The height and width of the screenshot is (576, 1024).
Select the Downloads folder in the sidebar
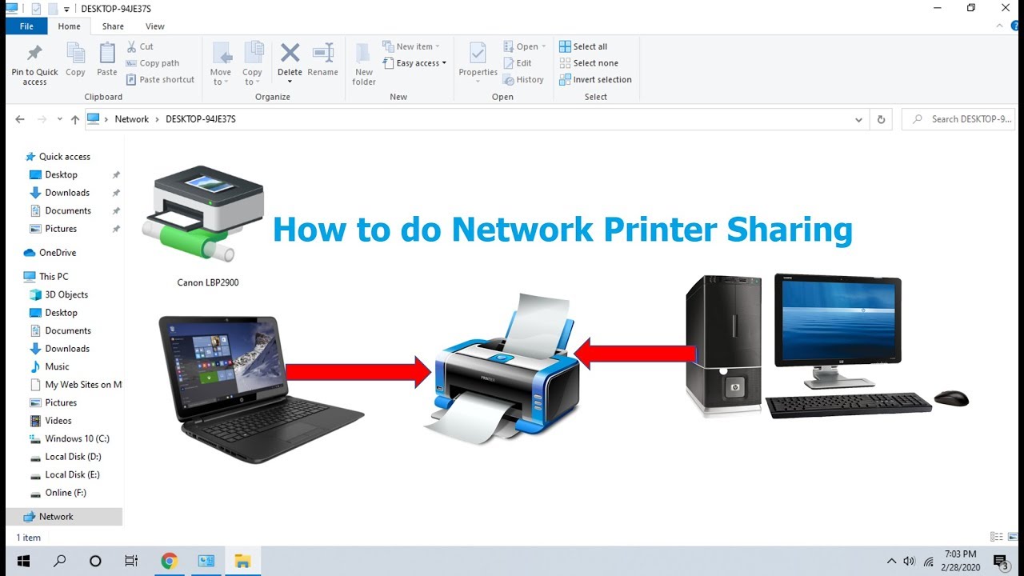67,192
